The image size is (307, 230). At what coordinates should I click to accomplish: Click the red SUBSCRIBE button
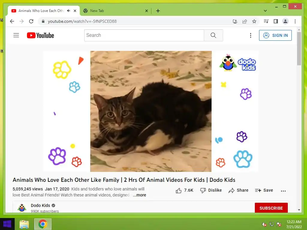(x=271, y=208)
